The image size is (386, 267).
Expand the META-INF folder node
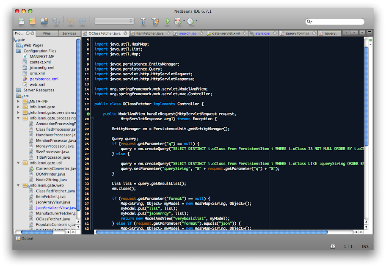(x=18, y=101)
